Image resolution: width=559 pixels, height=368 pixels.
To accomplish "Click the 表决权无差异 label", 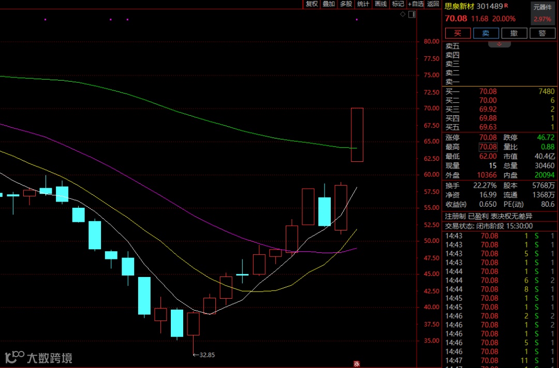I will pyautogui.click(x=511, y=217).
